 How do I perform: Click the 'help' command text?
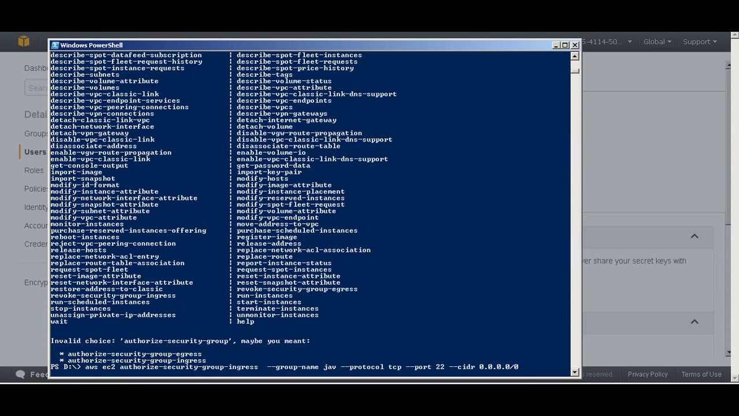pos(245,321)
